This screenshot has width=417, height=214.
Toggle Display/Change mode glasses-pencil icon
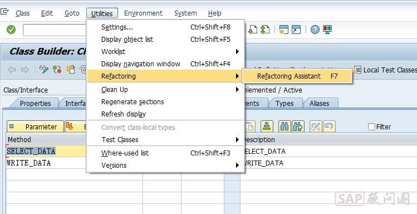44,70
